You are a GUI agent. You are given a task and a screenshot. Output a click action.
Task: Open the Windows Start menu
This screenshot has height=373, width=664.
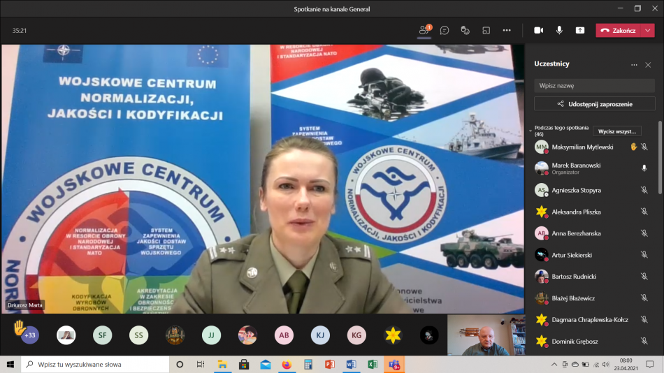10,364
